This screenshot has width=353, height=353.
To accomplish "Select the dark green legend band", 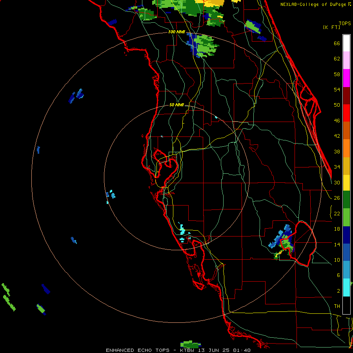I will point(346,200).
